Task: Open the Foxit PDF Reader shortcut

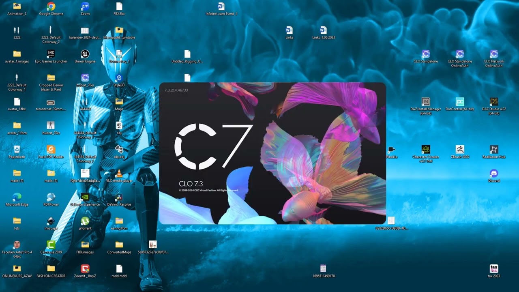Action: coord(51,149)
